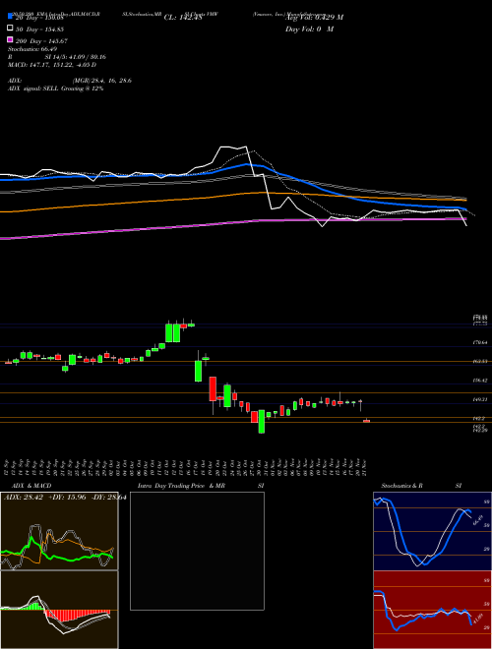Click the 'Stochastics & R' panel title

401,486
